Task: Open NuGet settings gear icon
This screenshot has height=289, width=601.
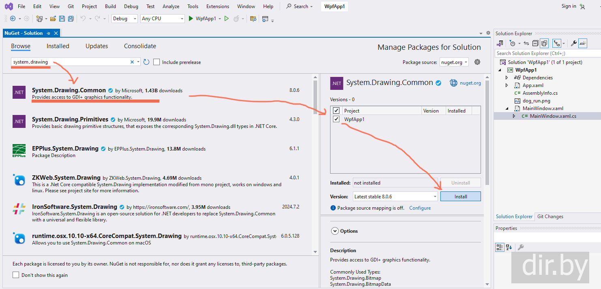Action: tap(477, 62)
